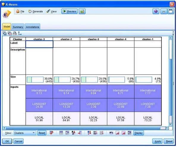Image resolution: width=177 pixels, height=147 pixels.
Task: Open the Generate menu
Action: click(x=36, y=11)
